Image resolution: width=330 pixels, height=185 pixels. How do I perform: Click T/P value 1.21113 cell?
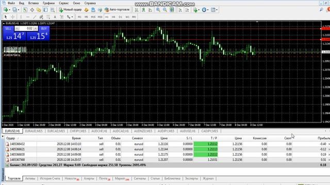coord(206,150)
